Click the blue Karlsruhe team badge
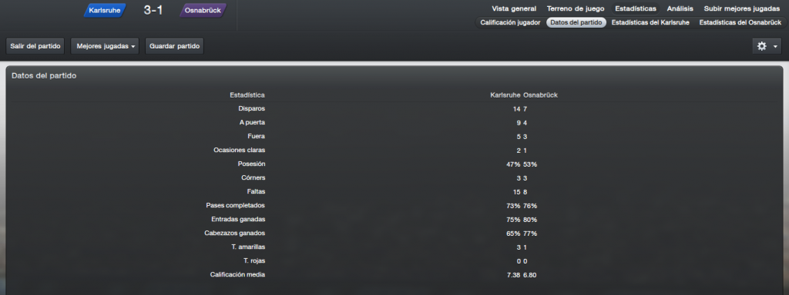The width and height of the screenshot is (789, 295). point(104,10)
